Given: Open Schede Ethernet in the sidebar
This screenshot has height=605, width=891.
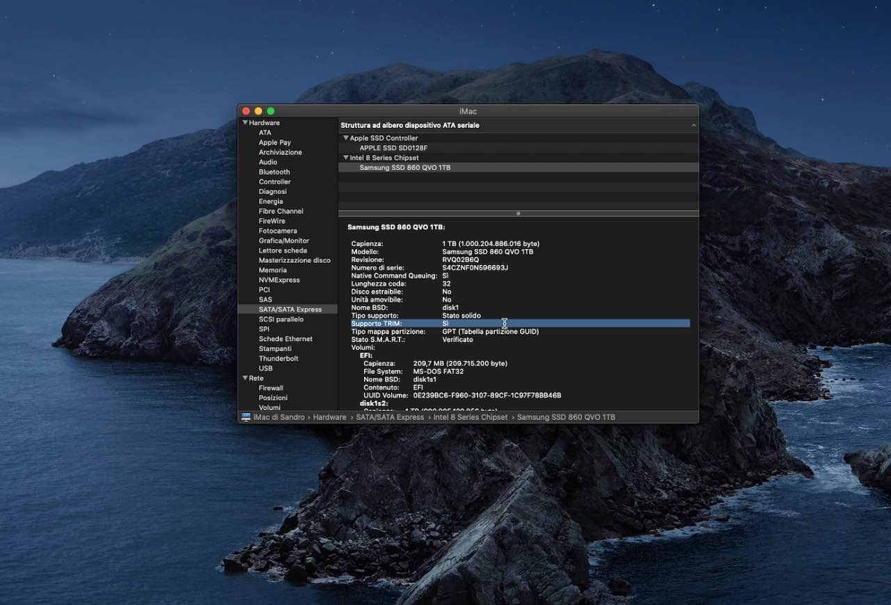Looking at the screenshot, I should pyautogui.click(x=285, y=339).
